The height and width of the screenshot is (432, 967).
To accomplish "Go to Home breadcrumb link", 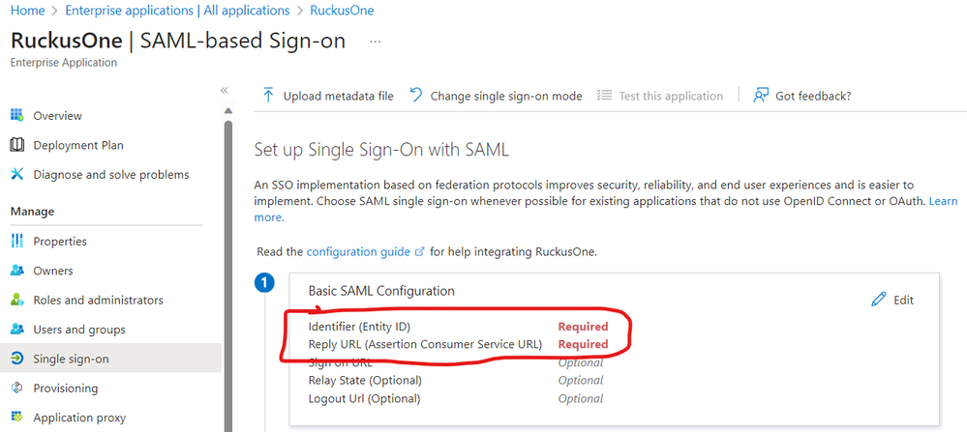I will (28, 11).
